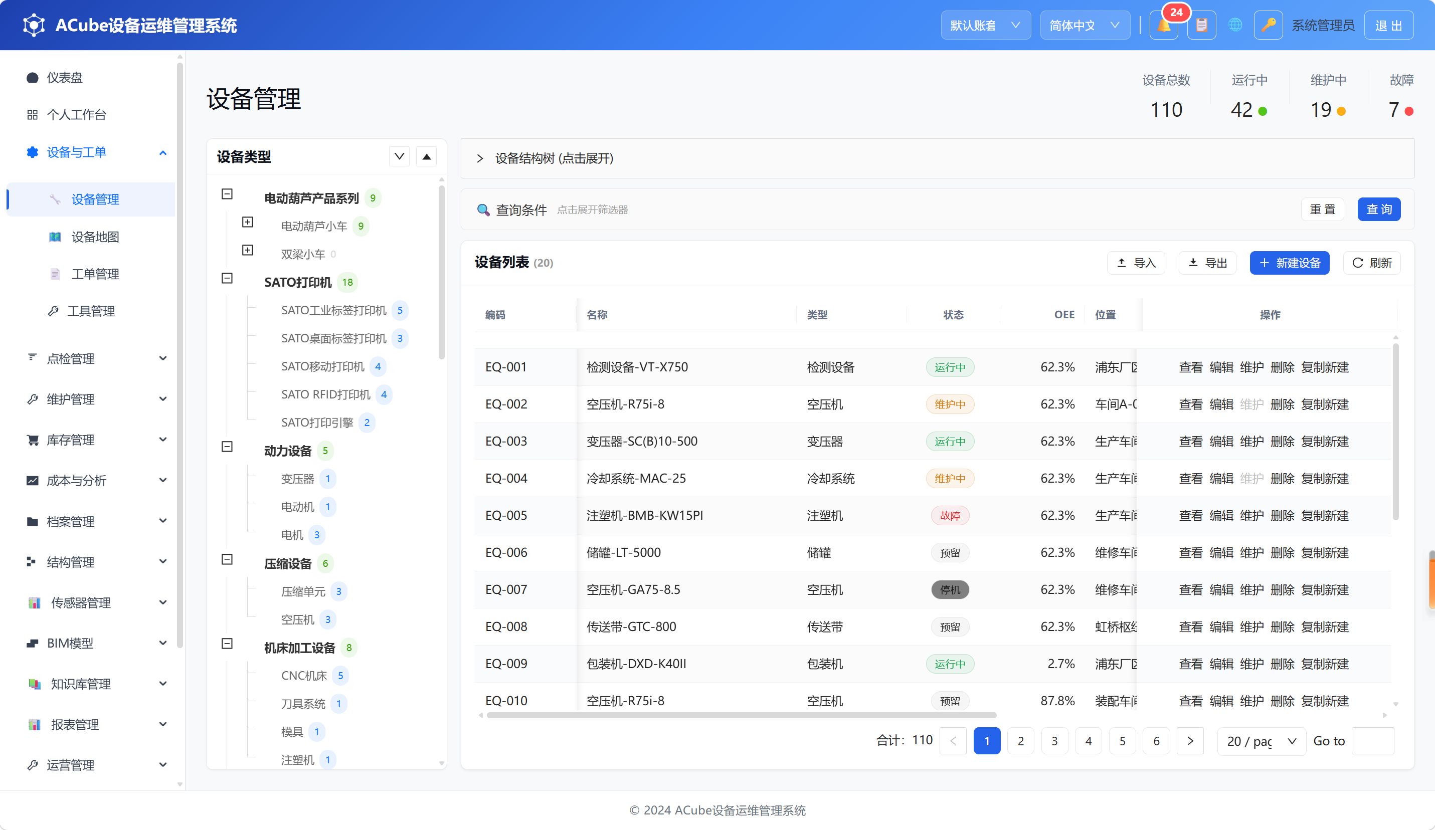Click the clipboard icon in the header
Viewport: 1435px width, 830px height.
click(x=1201, y=26)
